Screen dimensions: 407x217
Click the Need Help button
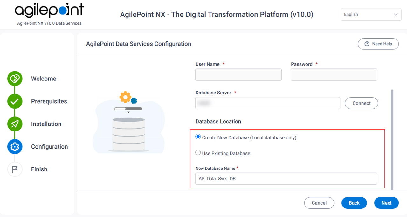[x=378, y=44]
